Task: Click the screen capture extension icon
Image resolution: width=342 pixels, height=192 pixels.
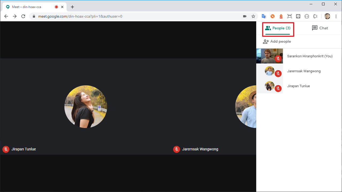Action: 290,16
